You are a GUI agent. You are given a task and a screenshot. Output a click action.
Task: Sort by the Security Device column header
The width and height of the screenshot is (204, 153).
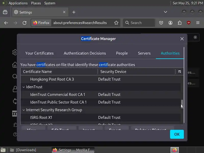136,72
